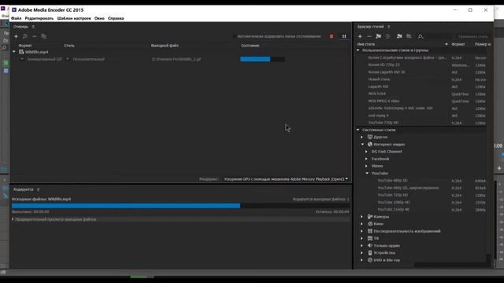Click the film reel icon beside Кино
Screen dimensions: 504x283
point(370,224)
